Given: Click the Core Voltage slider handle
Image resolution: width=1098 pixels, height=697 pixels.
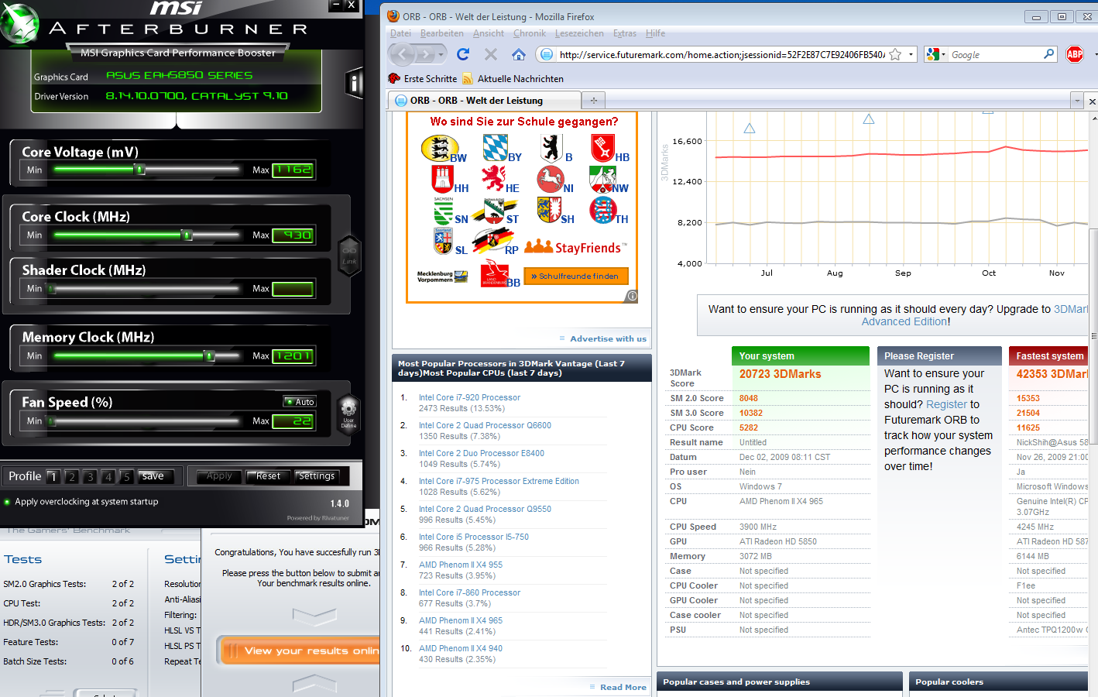Looking at the screenshot, I should [x=140, y=170].
